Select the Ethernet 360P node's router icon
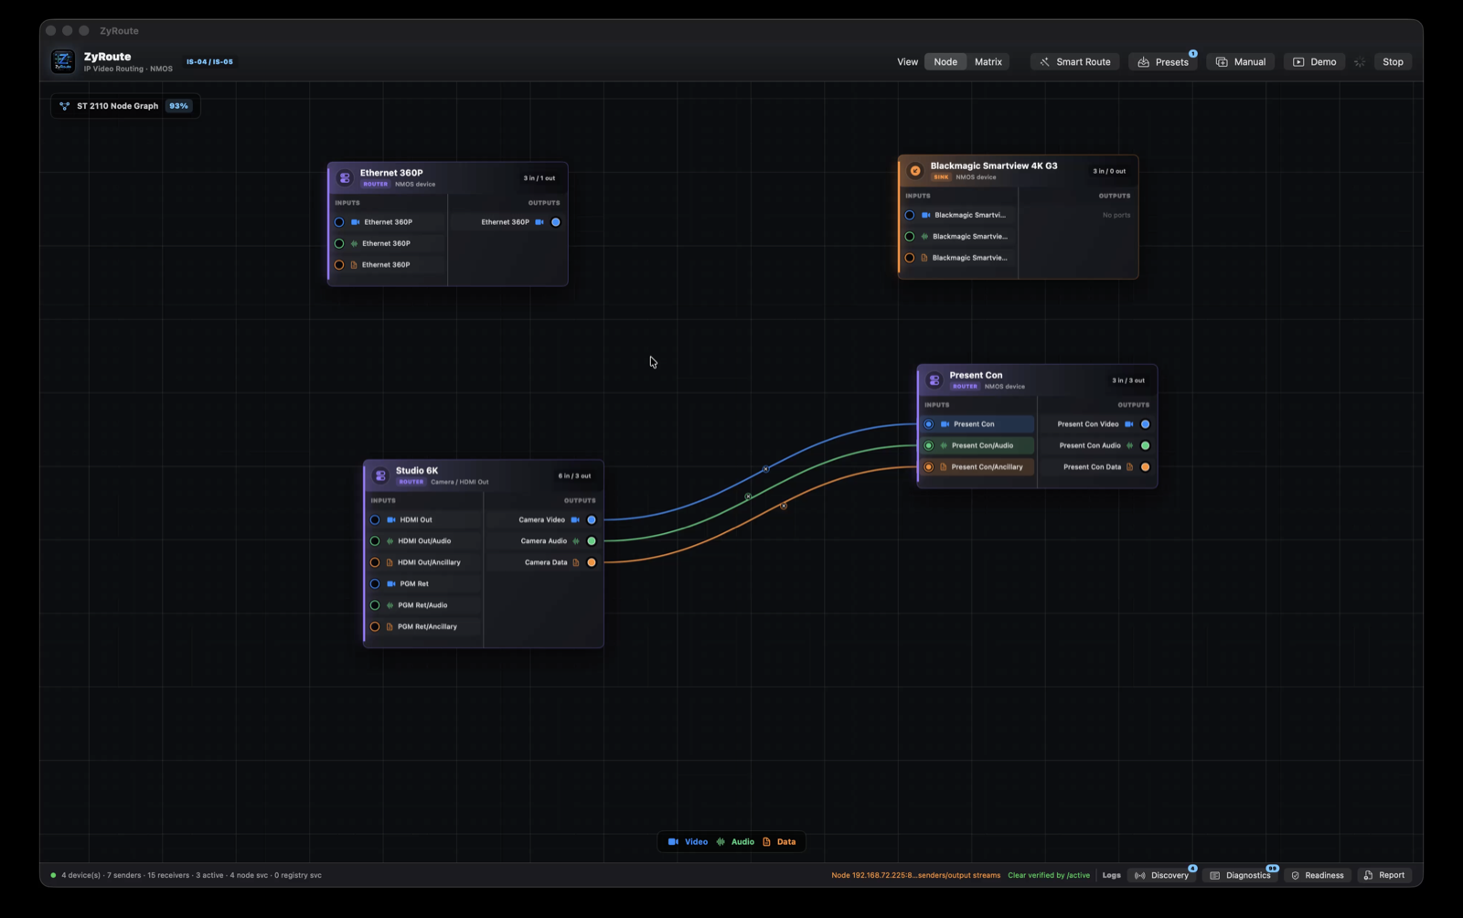 [345, 177]
